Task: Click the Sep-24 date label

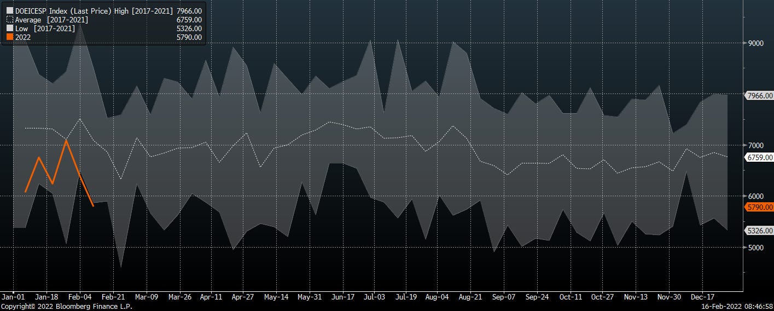Action: point(537,297)
